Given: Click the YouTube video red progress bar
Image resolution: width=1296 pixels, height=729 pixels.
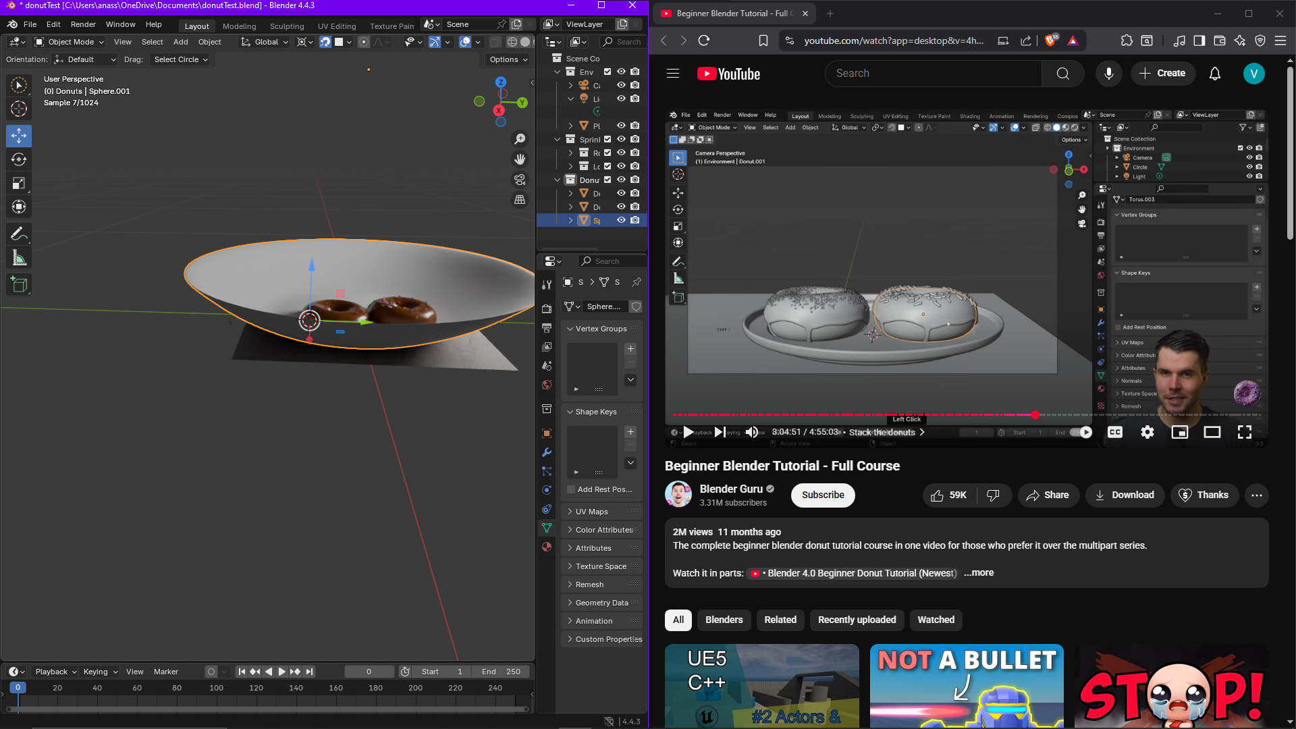Looking at the screenshot, I should coord(853,414).
